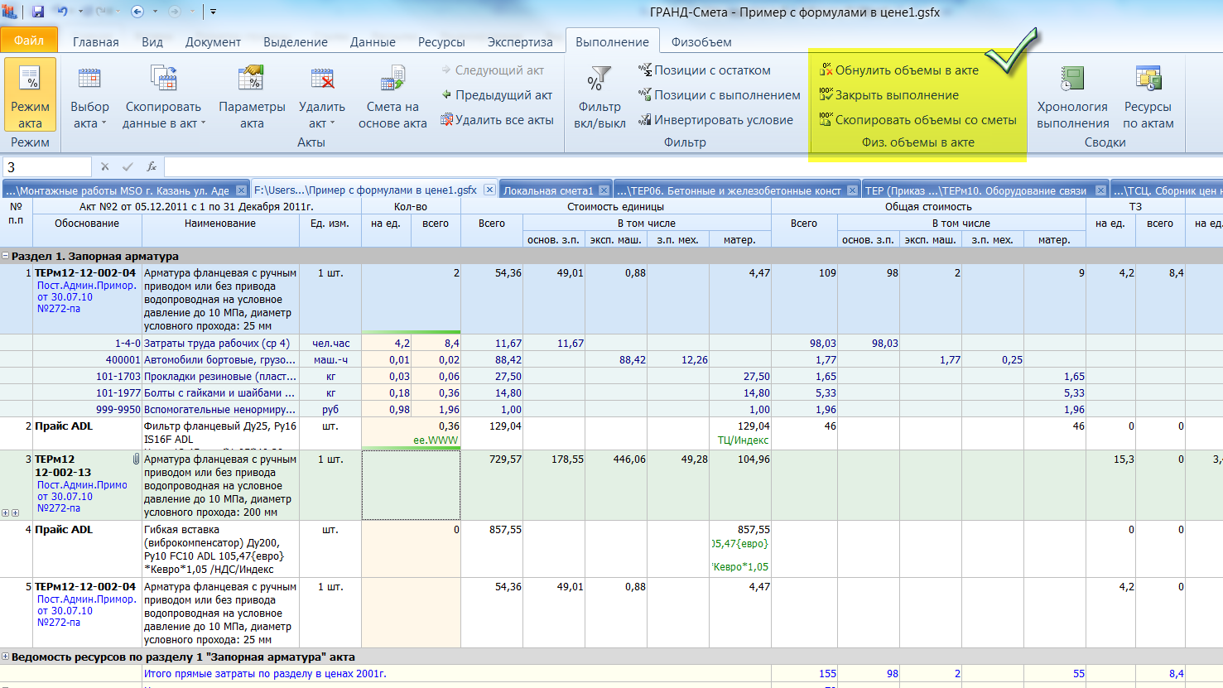Image resolution: width=1223 pixels, height=688 pixels.
Task: Open Удалить акт dropdown
Action: tap(321, 97)
